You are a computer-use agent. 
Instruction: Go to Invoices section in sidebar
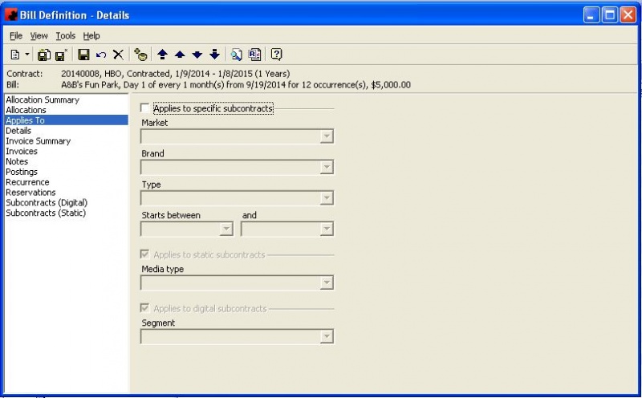click(x=22, y=152)
